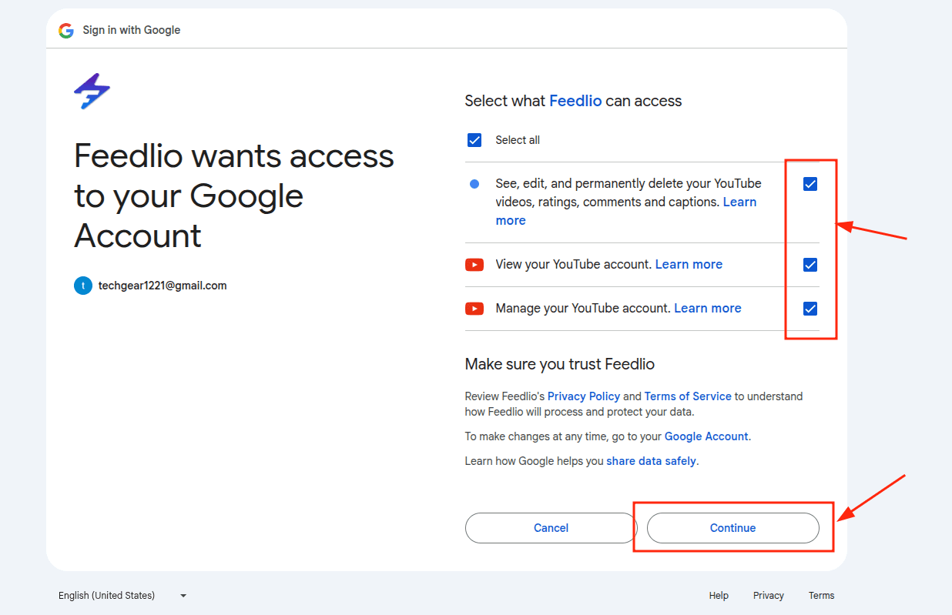
Task: Open the English (United States) language dropdown
Action: click(x=122, y=595)
